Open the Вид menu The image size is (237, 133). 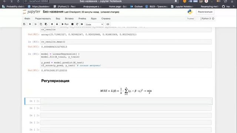pos(58,18)
